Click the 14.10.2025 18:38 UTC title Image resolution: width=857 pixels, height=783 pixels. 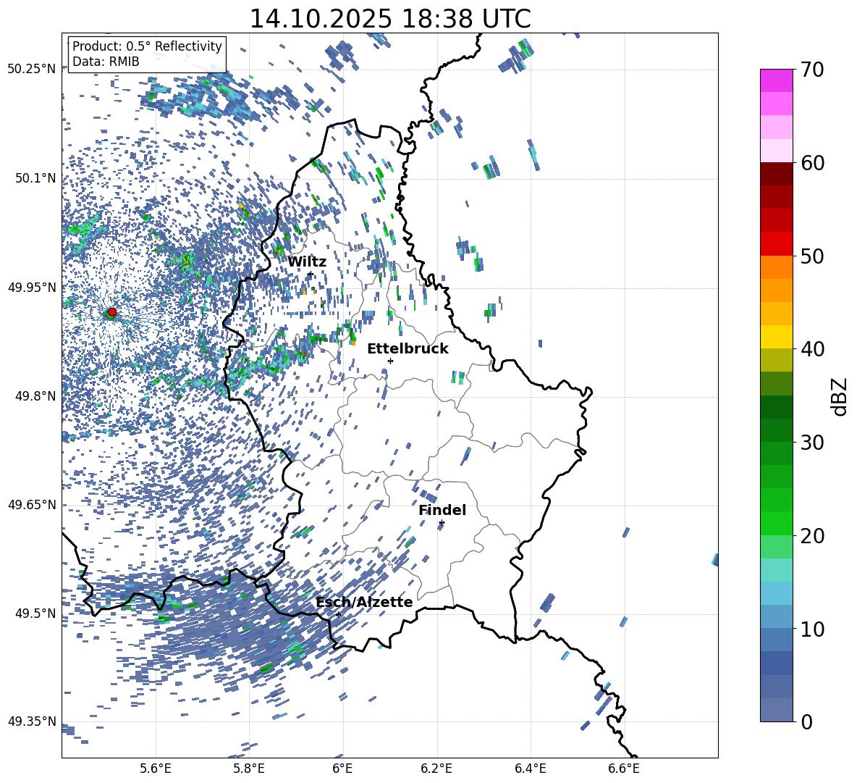click(390, 19)
